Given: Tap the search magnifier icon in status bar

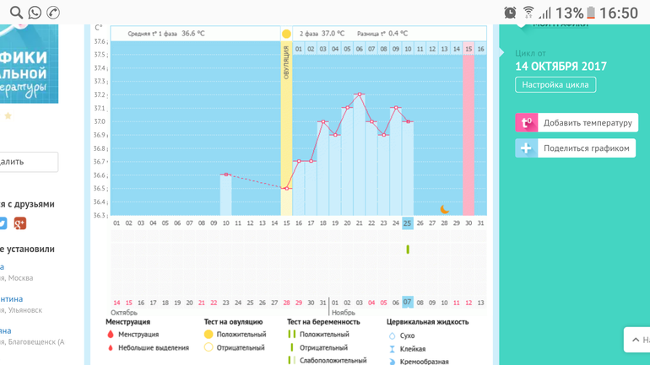Looking at the screenshot, I should click(x=14, y=13).
